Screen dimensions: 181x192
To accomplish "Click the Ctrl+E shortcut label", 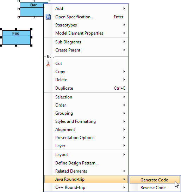I will click(120, 88).
